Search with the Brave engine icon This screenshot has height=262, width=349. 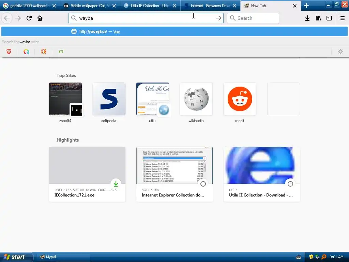tap(9, 52)
